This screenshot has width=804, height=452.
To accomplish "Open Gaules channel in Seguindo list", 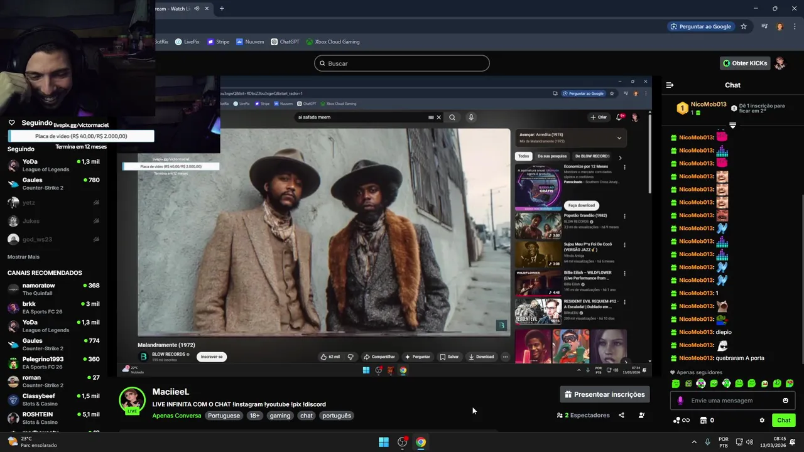I will click(x=53, y=184).
